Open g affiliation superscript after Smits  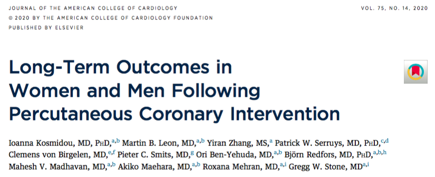point(192,153)
